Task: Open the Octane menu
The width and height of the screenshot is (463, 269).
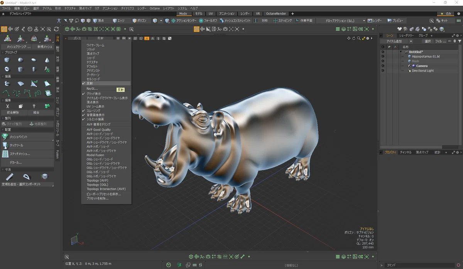Action: 154,8
